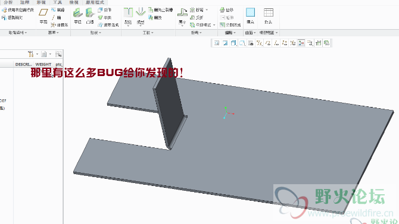This screenshot has width=399, height=224.
Task: Open the 工具 tools ribbon tab
Action: 57,2
